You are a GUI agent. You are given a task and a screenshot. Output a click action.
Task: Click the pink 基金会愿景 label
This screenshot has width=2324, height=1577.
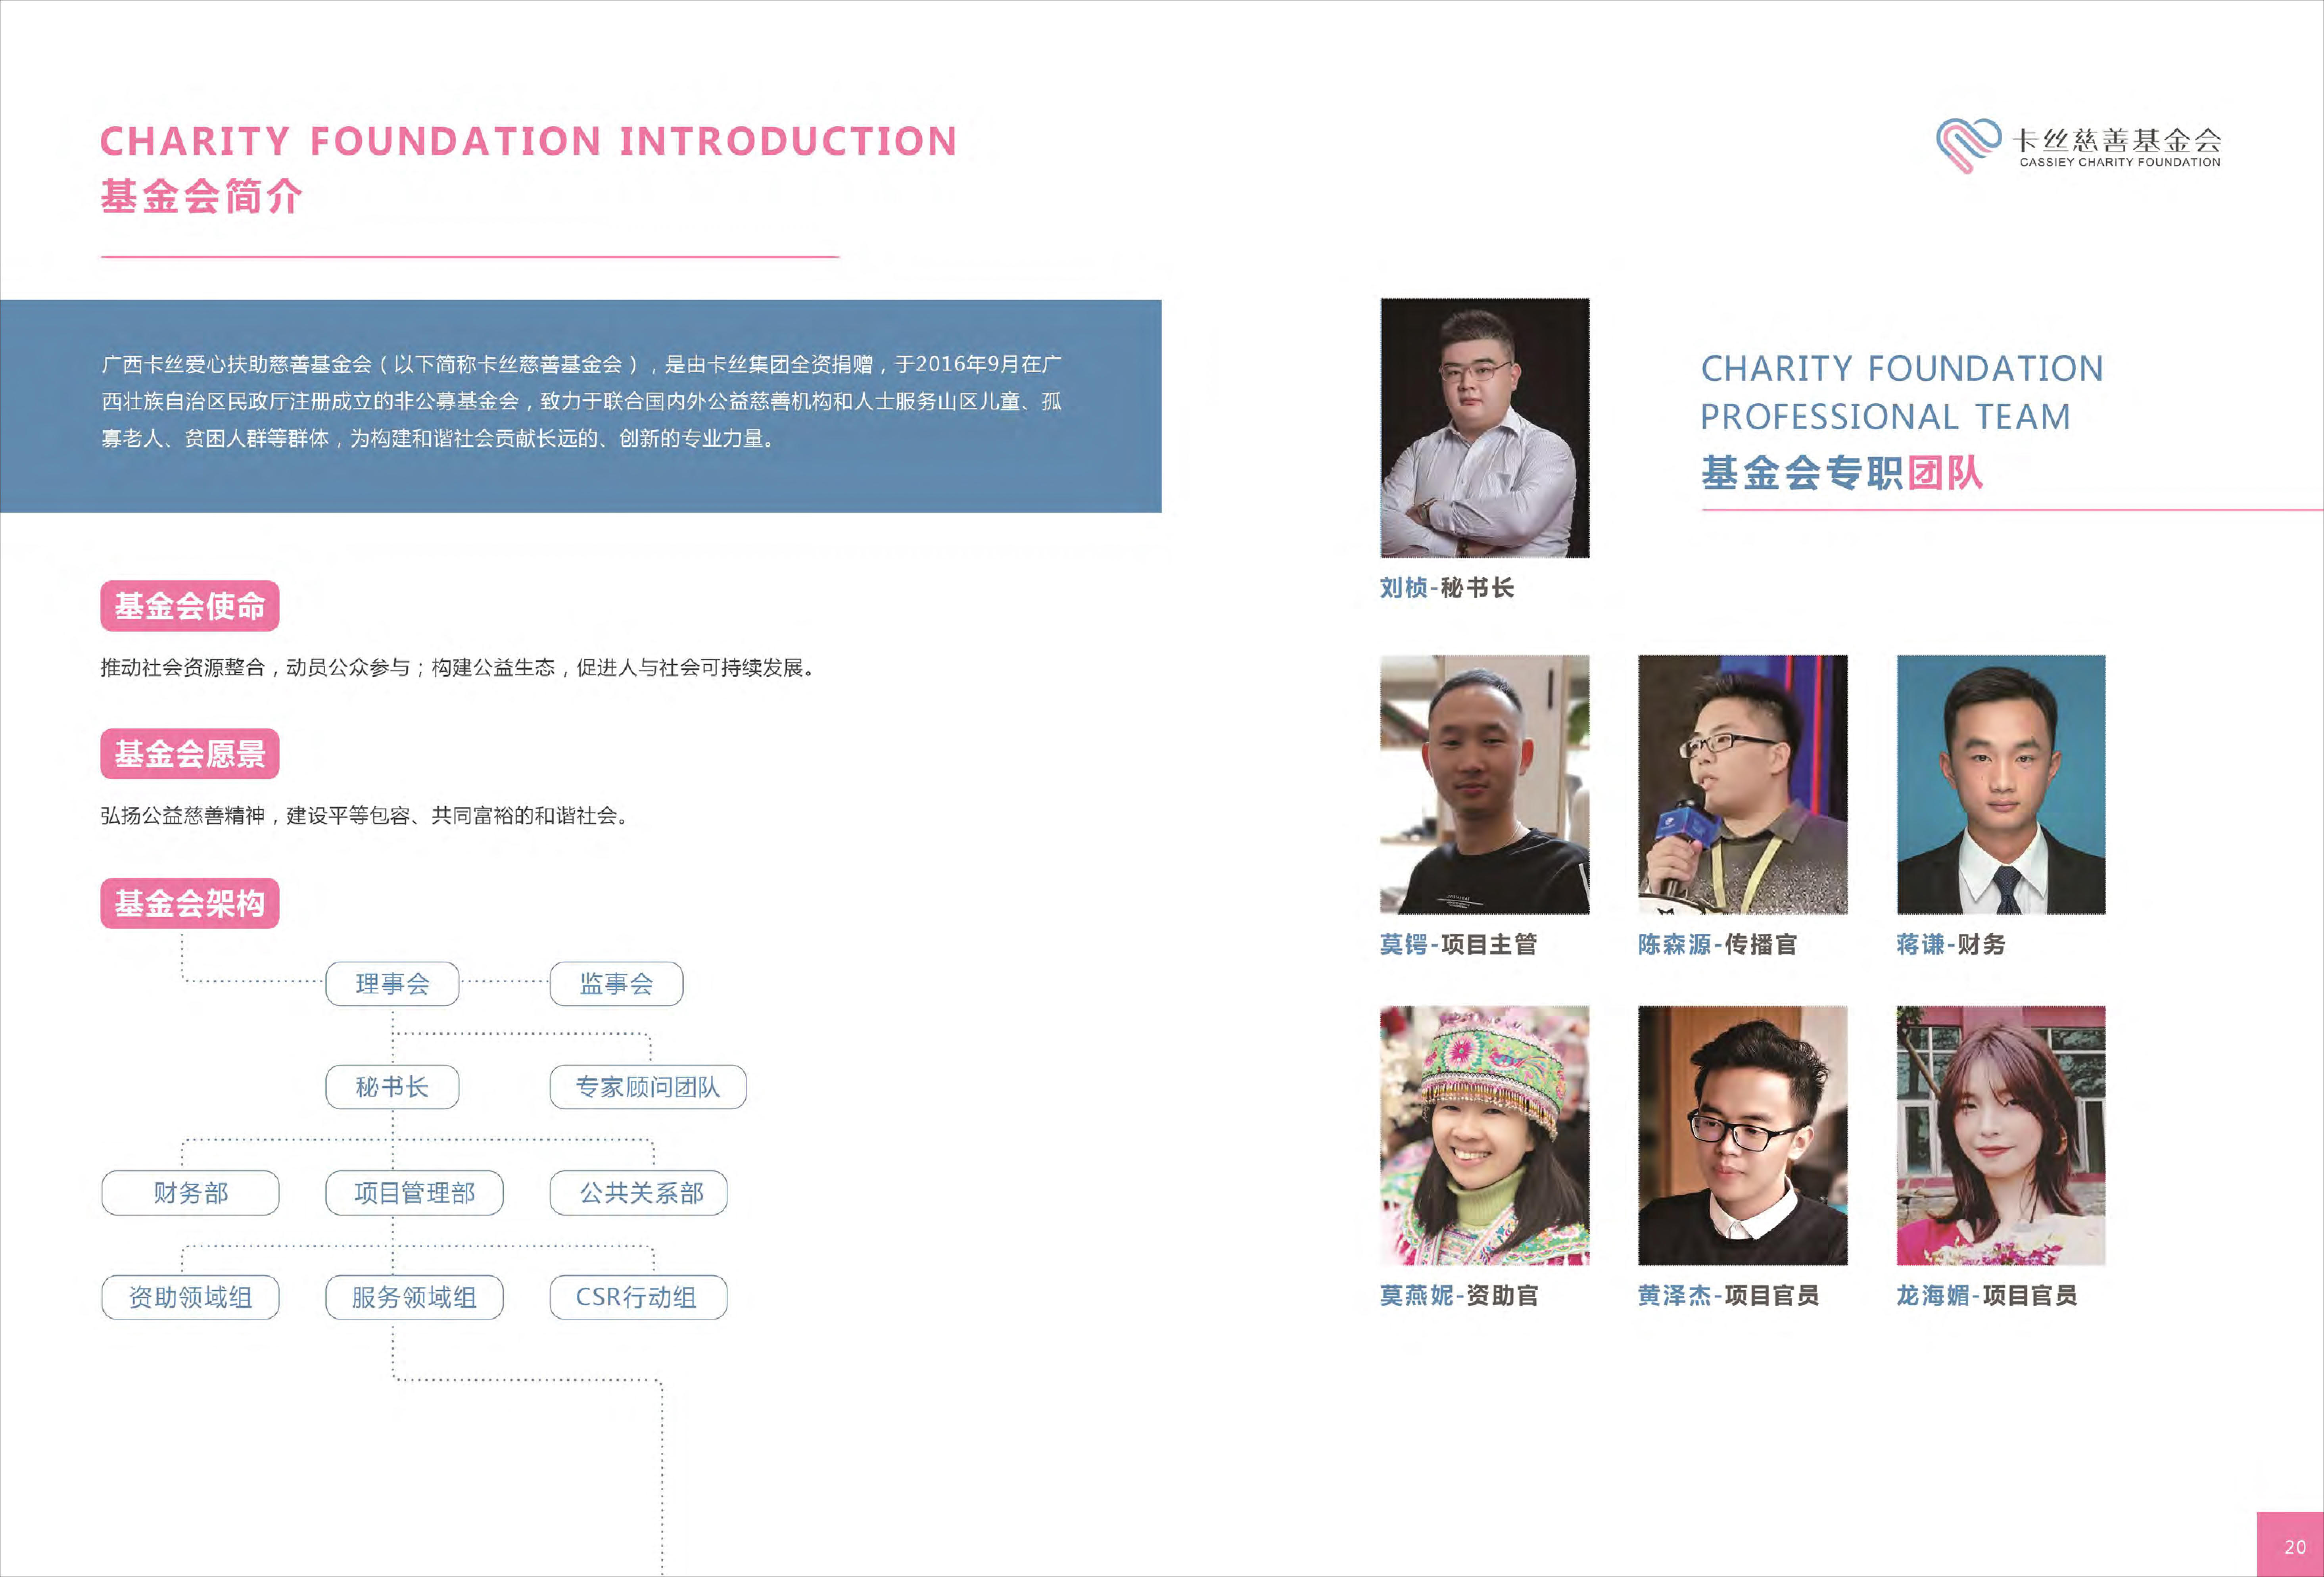click(190, 754)
